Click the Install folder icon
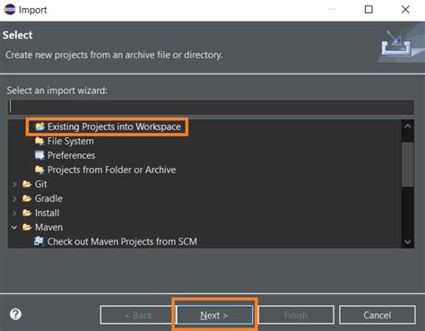The width and height of the screenshot is (425, 331). pyautogui.click(x=27, y=213)
